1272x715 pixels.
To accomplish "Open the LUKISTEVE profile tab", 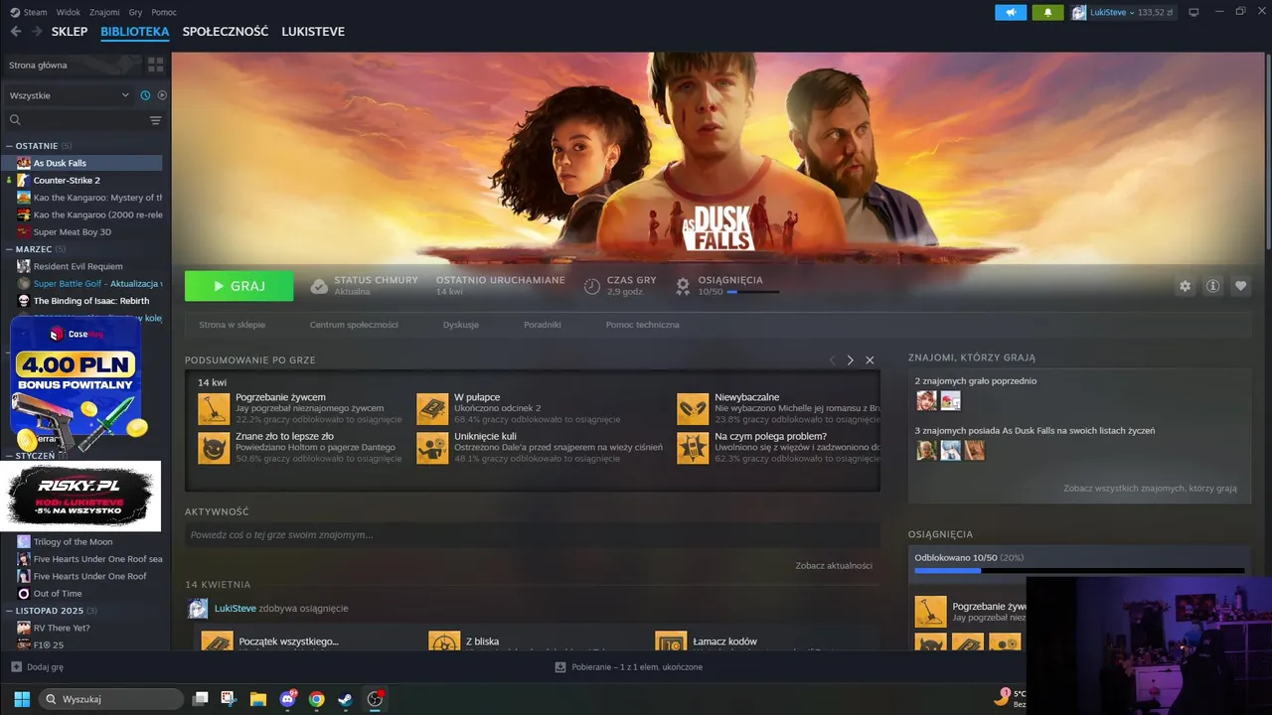I will point(313,32).
